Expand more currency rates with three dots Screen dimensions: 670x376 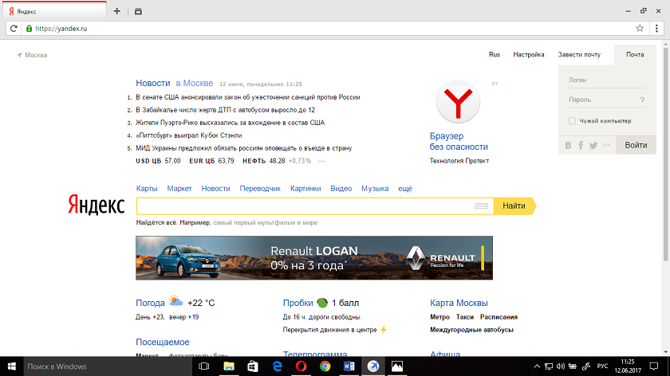321,162
